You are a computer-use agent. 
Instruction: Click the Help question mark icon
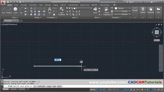151,2
